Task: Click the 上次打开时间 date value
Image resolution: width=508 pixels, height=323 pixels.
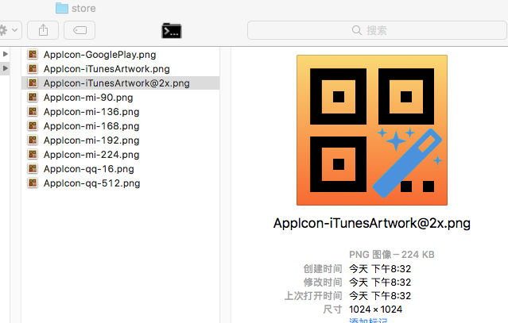Action: (x=380, y=296)
